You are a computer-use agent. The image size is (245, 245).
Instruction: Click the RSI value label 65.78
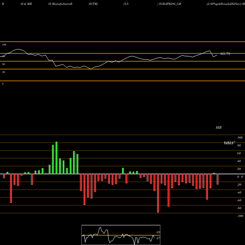pos(225,53)
